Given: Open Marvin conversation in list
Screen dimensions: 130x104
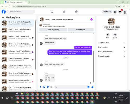Looking at the screenshot, I should tap(17, 38).
